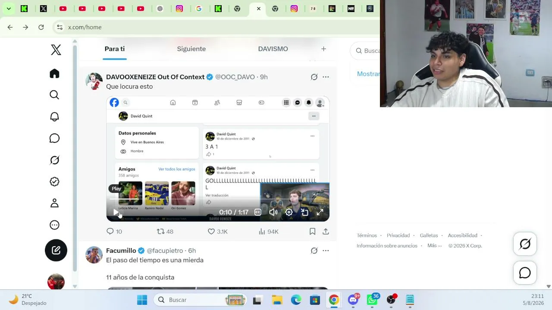Open the @OOC_DAVO handle link
Screen dimensions: 552x310
click(x=235, y=77)
